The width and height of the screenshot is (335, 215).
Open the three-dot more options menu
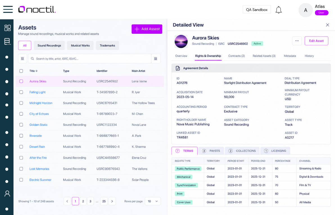tap(297, 41)
